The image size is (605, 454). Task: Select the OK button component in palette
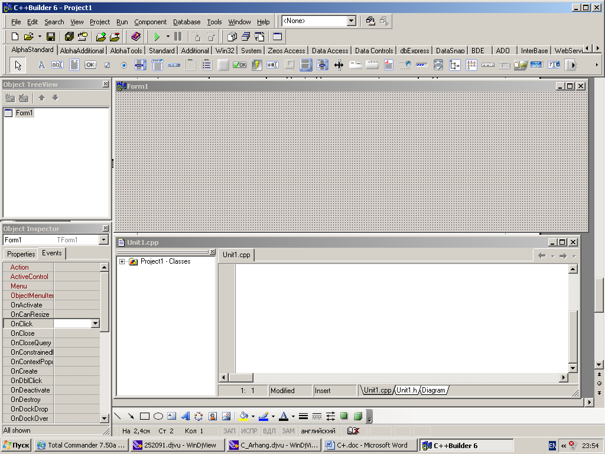coord(90,65)
